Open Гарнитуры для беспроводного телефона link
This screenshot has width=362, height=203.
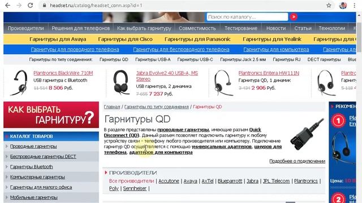181,50
